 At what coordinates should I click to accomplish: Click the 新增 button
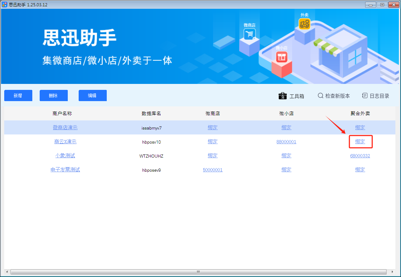click(18, 95)
